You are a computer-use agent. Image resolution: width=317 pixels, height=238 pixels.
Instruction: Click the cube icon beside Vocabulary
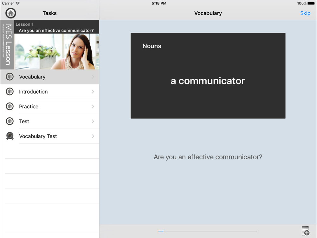[10, 77]
